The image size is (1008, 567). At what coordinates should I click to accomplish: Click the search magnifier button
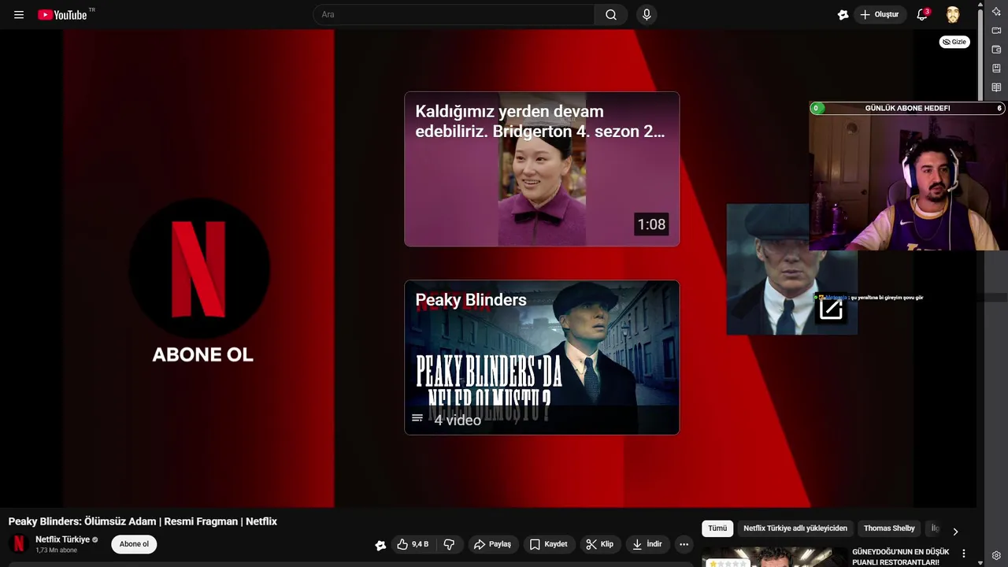tap(611, 14)
